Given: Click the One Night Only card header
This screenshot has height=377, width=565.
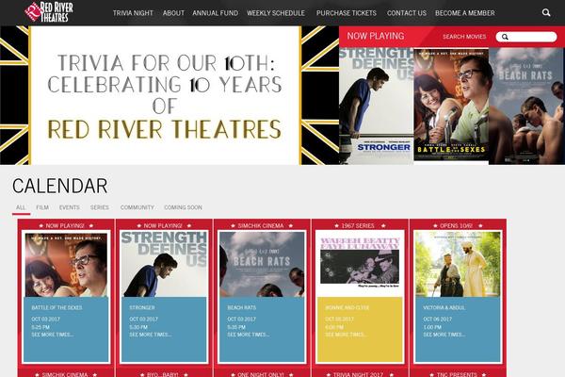Looking at the screenshot, I should [x=261, y=374].
